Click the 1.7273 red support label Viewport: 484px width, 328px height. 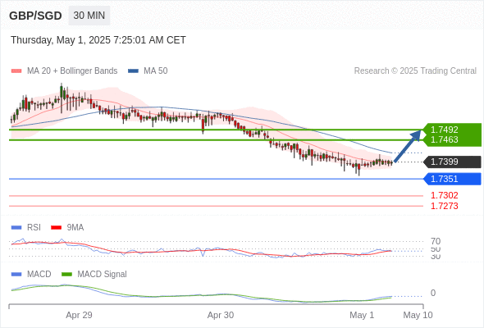[444, 206]
